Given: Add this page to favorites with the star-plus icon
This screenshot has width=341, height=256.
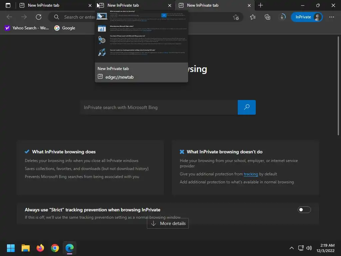Looking at the screenshot, I should point(236,17).
